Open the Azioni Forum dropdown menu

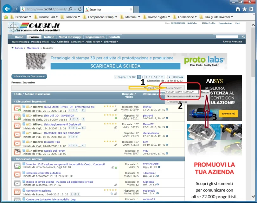point(94,42)
